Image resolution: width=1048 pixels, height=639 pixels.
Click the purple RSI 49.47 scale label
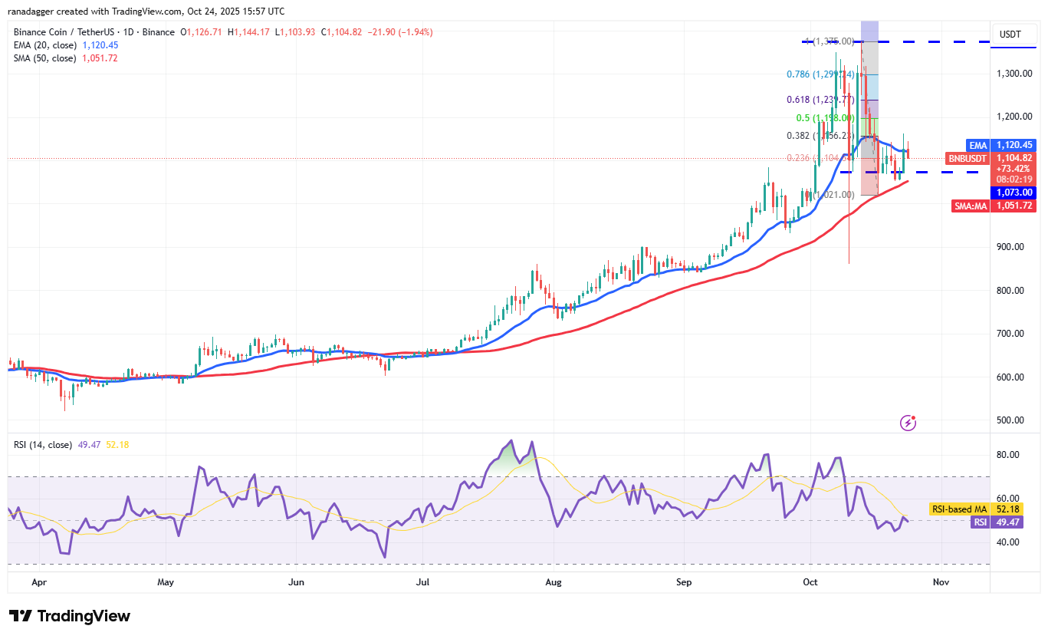pos(998,522)
